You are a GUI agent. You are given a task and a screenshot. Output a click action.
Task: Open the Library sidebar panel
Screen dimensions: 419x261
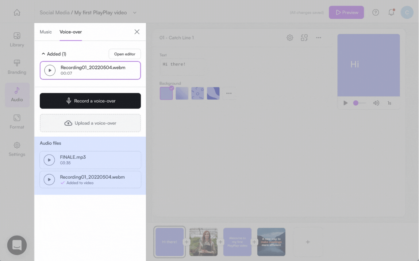pyautogui.click(x=17, y=40)
